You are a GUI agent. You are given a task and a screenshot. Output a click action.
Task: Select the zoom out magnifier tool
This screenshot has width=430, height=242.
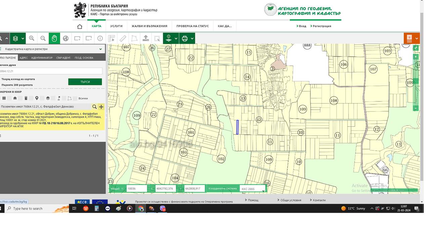click(43, 38)
